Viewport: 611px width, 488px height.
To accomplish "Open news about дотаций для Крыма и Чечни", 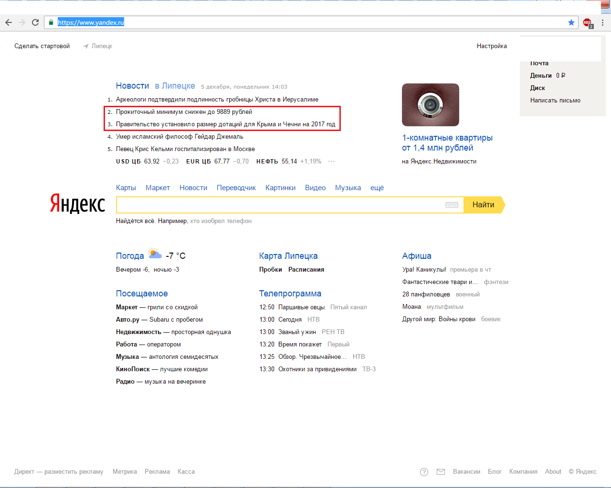I will pos(226,124).
